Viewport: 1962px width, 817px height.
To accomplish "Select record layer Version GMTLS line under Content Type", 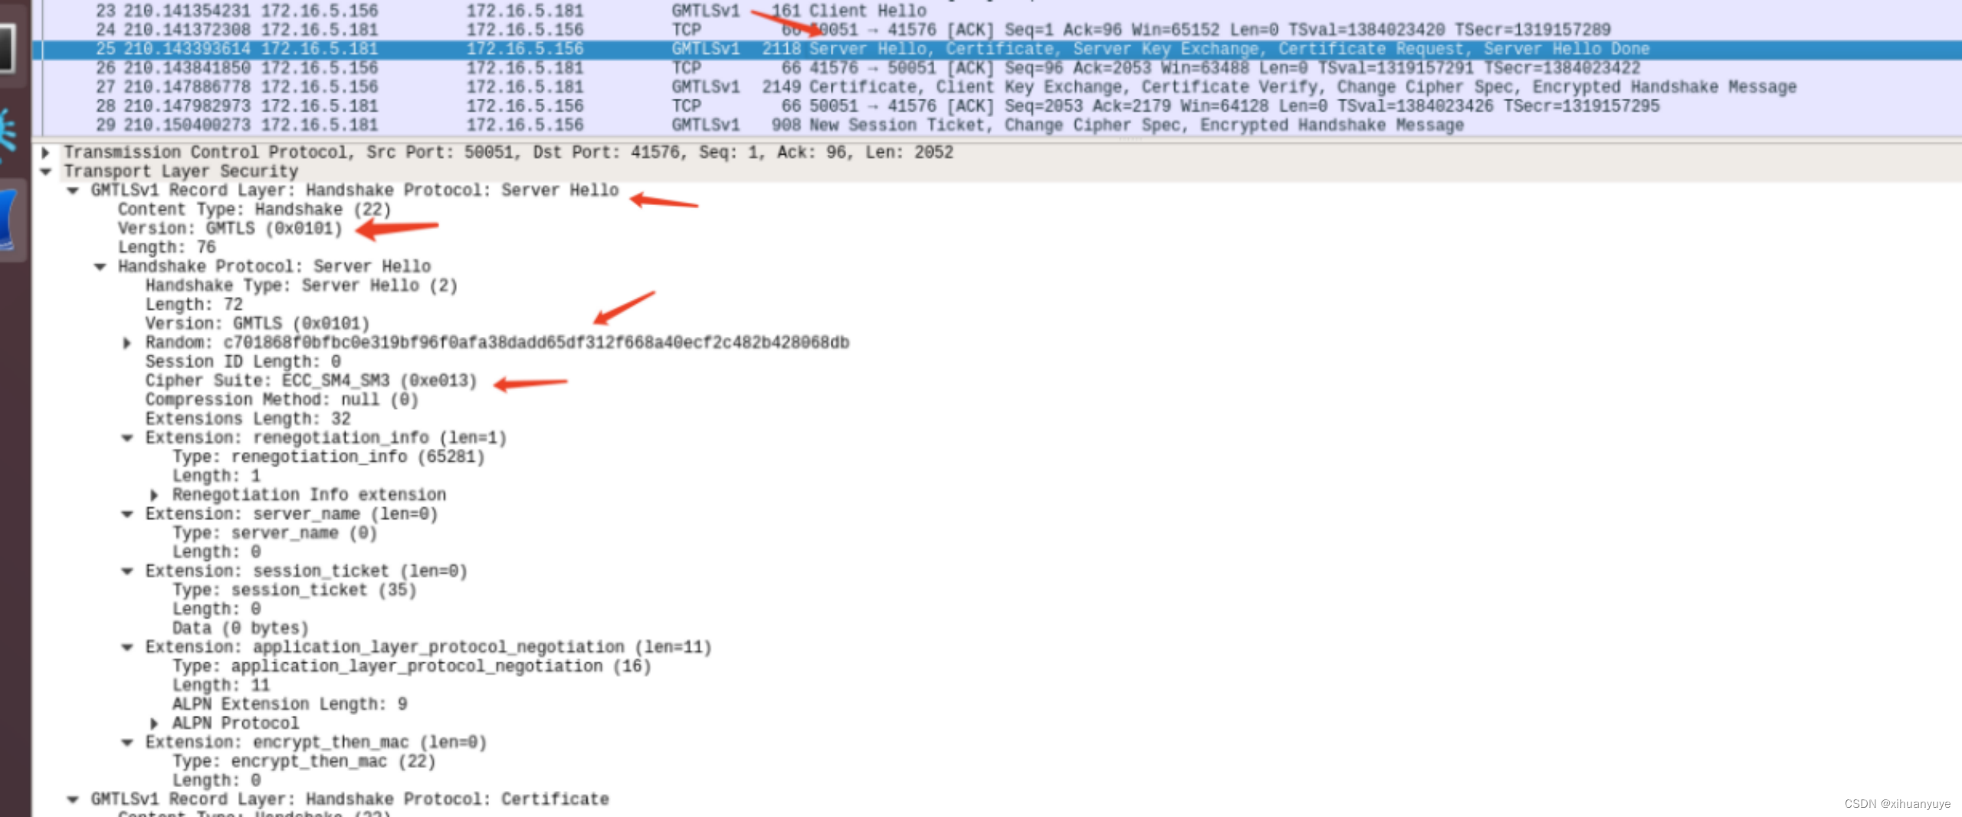I will tap(230, 229).
